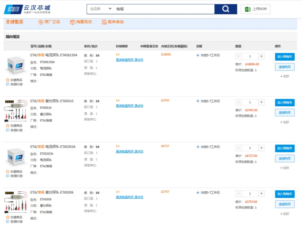302x230 pixels.
Task: Open ETA5010 differential probe thumbnail
Action: point(16,111)
